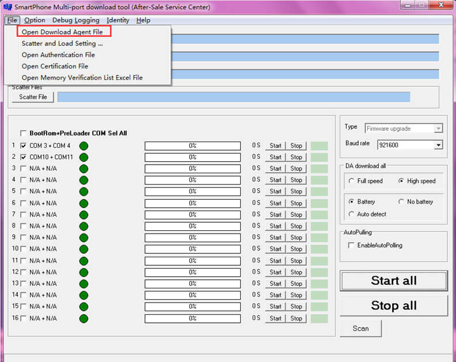
Task: Uncheck COM 3 + COM 4 checkbox
Action: click(x=23, y=146)
